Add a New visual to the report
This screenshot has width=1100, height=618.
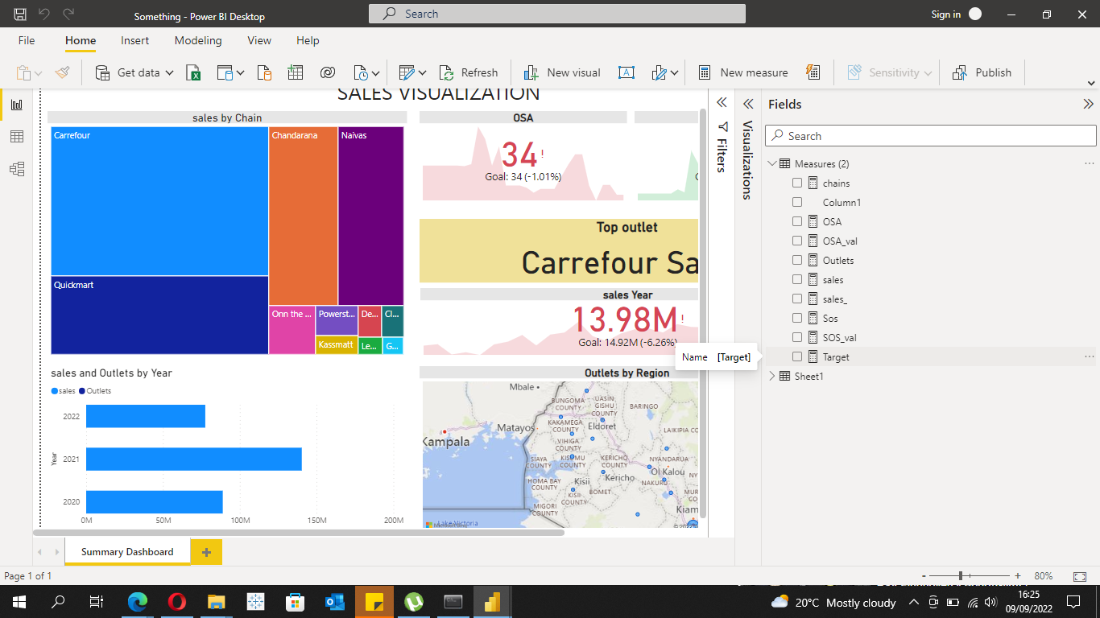pos(562,72)
